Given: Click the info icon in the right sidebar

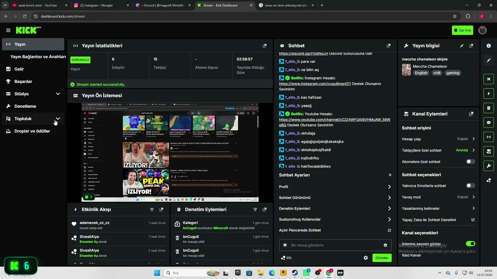Looking at the screenshot, I should click(488, 46).
